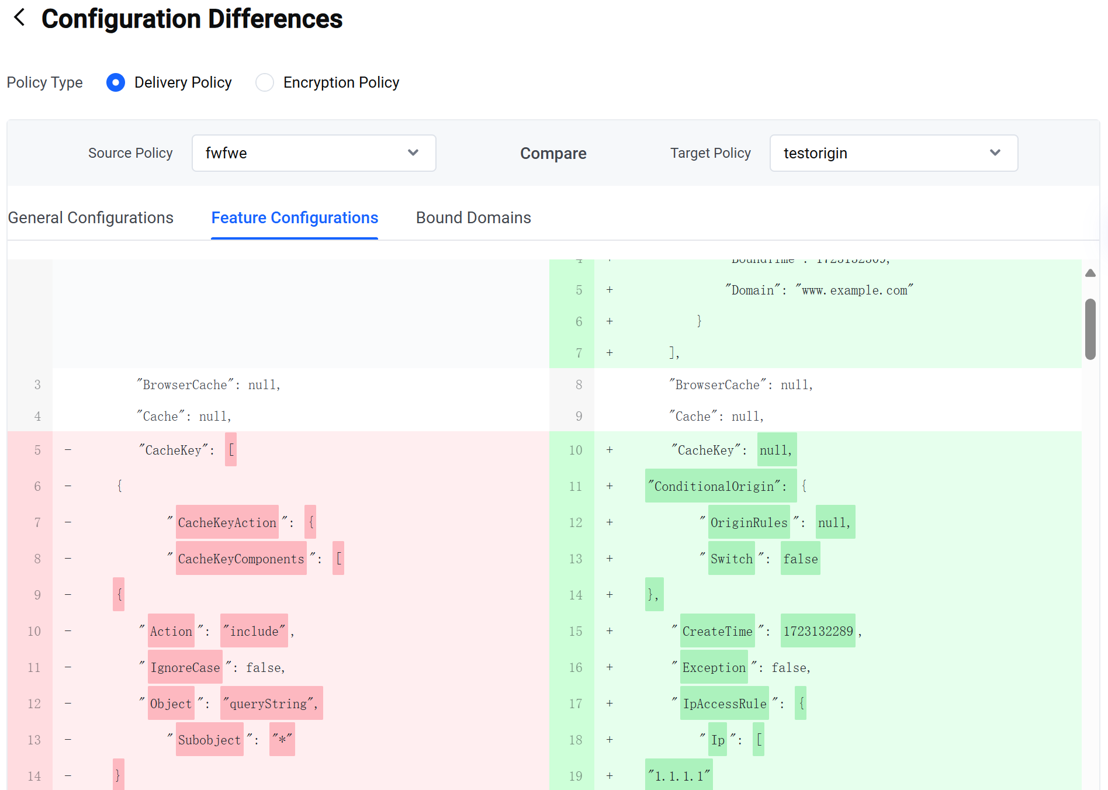Click the Configuration Differences page title
Screen dimensions: 1108x790
coord(192,19)
